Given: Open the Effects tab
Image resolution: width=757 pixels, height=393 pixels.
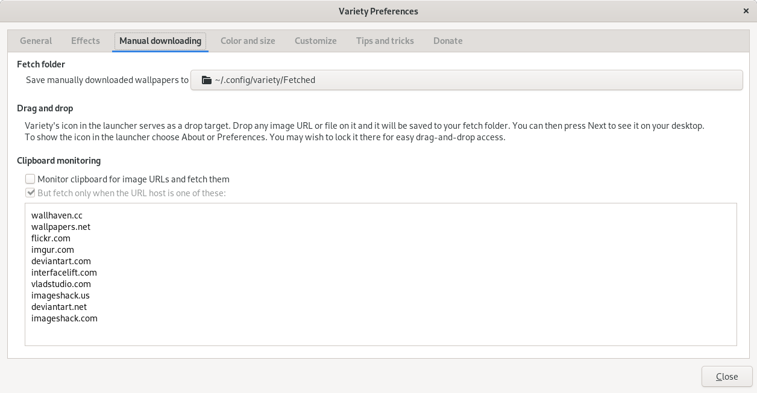Looking at the screenshot, I should [86, 41].
